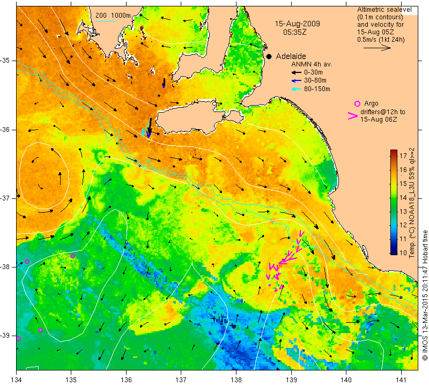Click the cyan depth contour legend line

pos(106,21)
